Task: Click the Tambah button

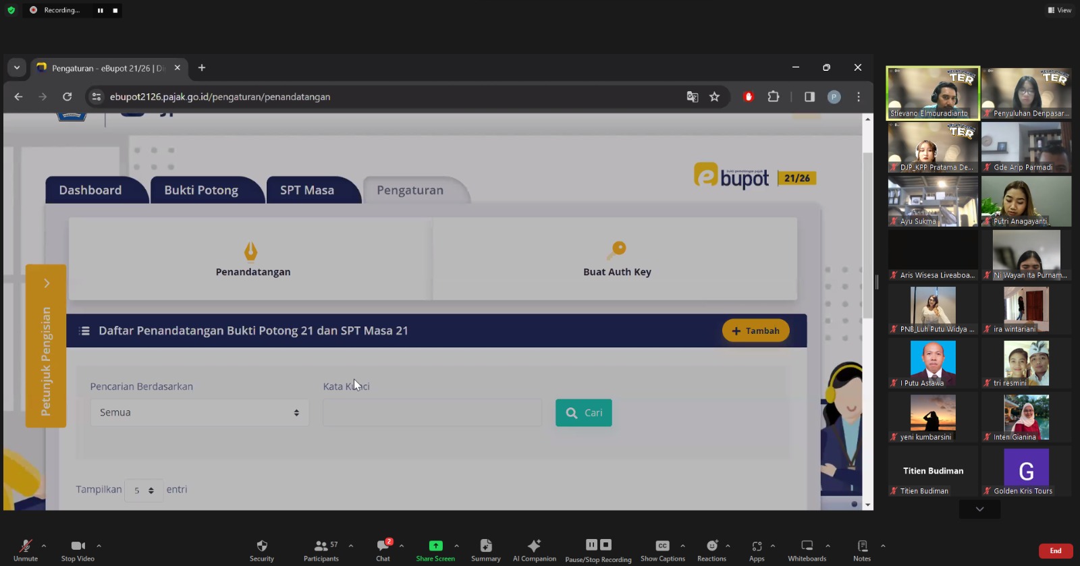Action: point(755,331)
